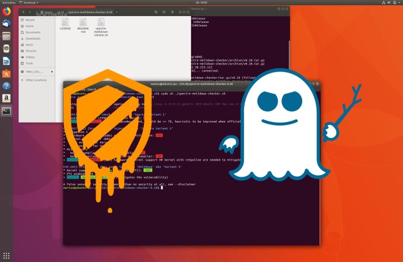Image resolution: width=403 pixels, height=262 pixels.
Task: Launch Thunderbird mail from the dock
Action: point(6,24)
